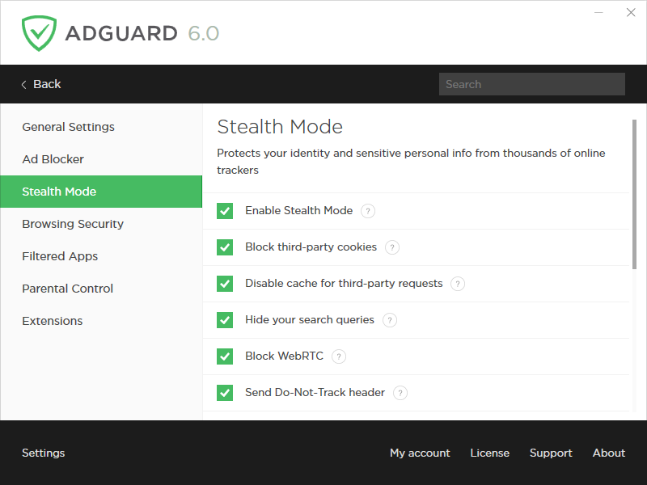Toggle Block third-party cookies checkbox
647x485 pixels.
click(225, 247)
